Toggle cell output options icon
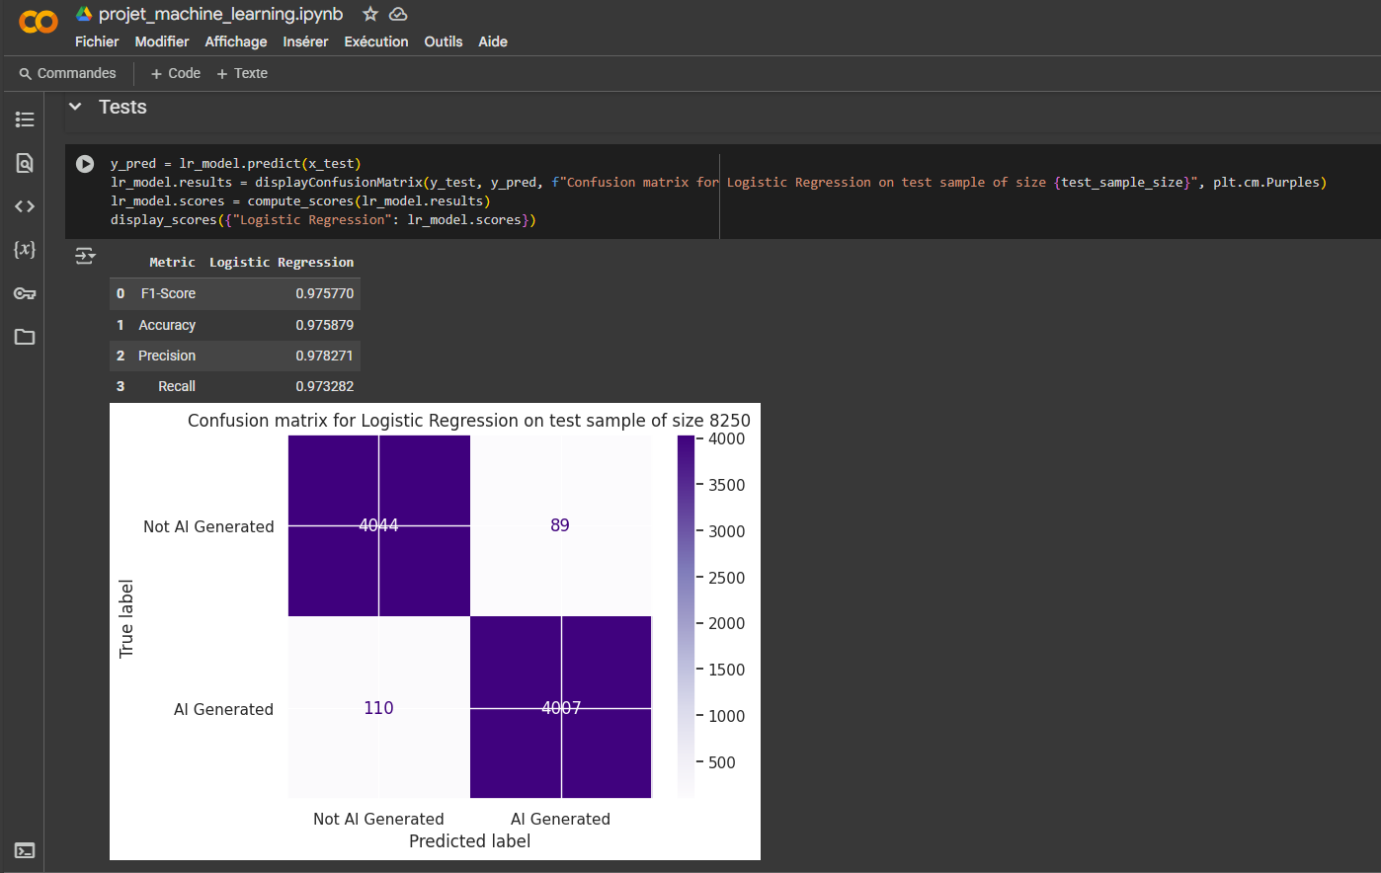The height and width of the screenshot is (873, 1381). [x=85, y=257]
